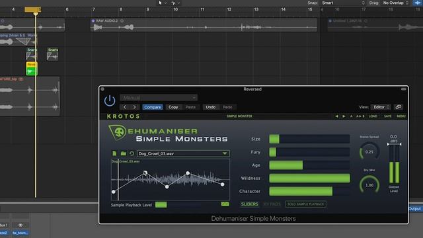Go to next preset arrow
This screenshot has height=238, width=423.
[134, 107]
